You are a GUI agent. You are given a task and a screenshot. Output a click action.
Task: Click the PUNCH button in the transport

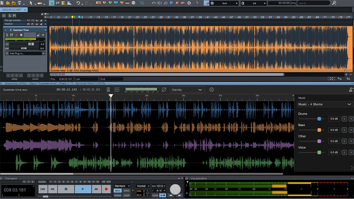click(118, 195)
